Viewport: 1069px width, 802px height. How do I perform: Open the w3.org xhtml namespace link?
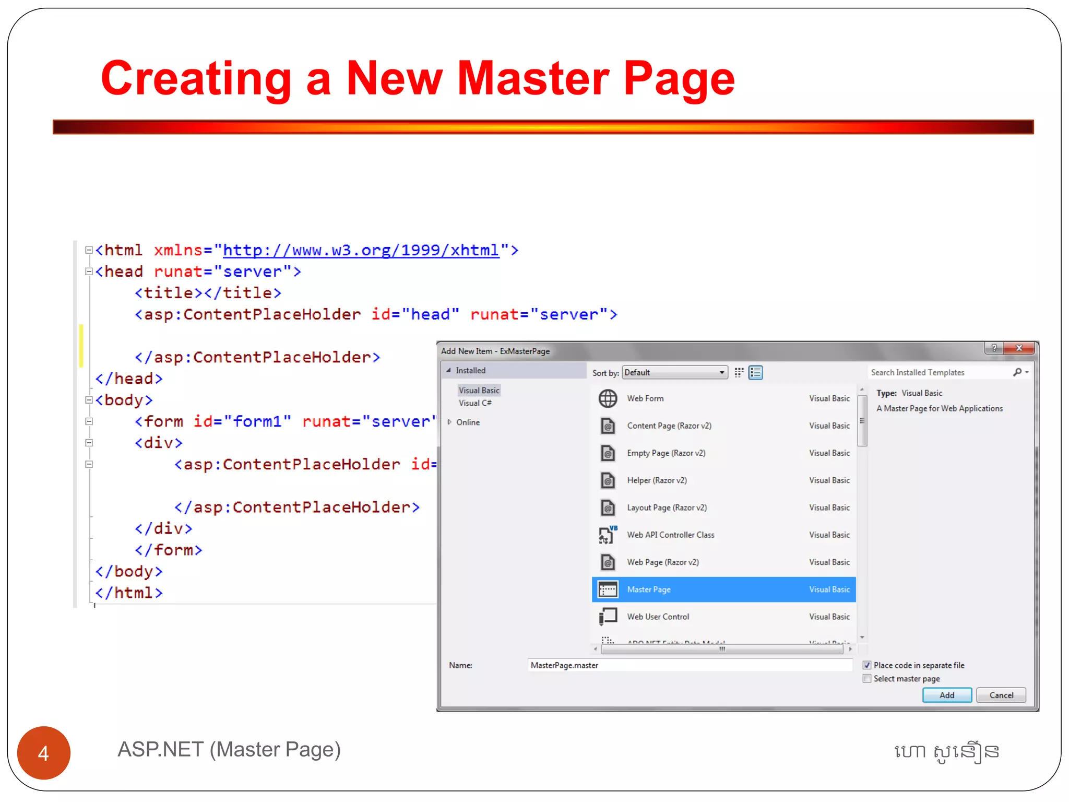[361, 251]
